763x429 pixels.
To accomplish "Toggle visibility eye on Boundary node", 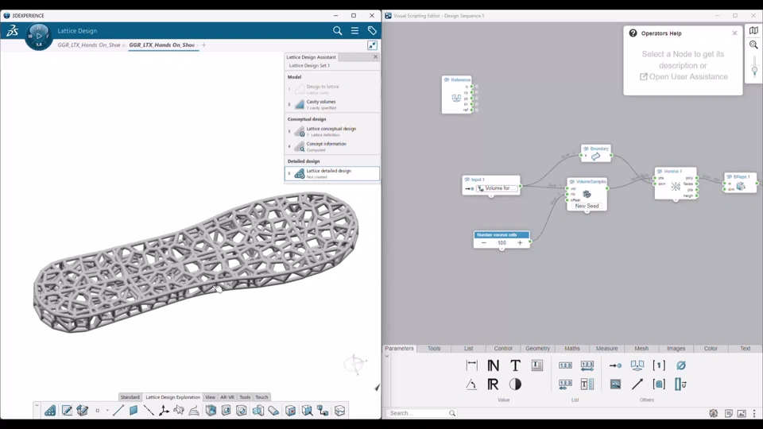I will [x=586, y=149].
